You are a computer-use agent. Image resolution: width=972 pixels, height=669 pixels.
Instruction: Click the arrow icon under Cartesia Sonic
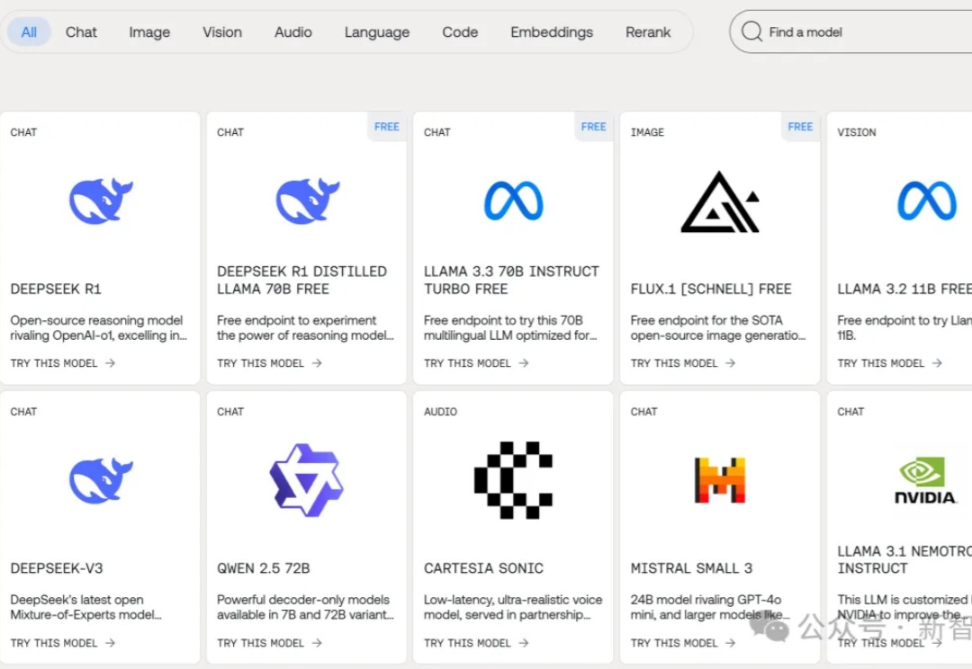pos(524,643)
